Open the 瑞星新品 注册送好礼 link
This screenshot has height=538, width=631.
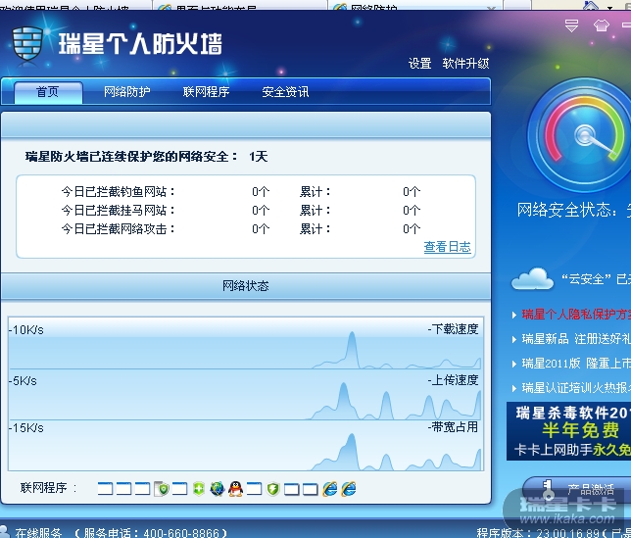(576, 339)
